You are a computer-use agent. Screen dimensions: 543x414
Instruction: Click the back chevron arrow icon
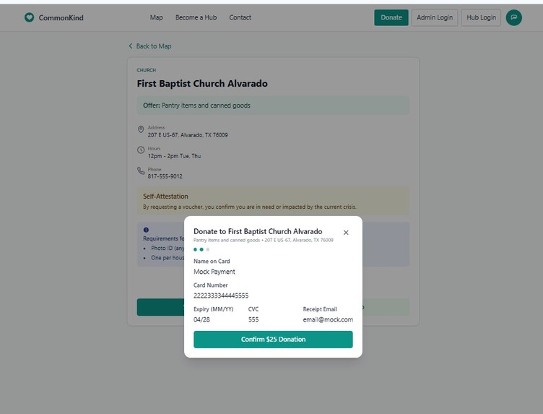click(131, 46)
